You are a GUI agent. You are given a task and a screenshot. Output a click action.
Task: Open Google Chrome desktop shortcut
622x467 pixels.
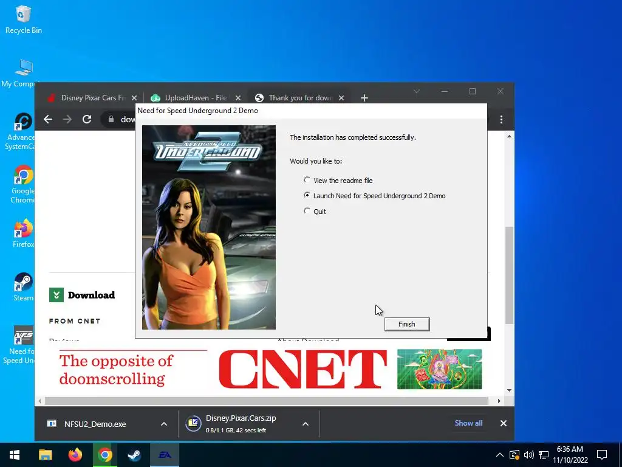(22, 185)
